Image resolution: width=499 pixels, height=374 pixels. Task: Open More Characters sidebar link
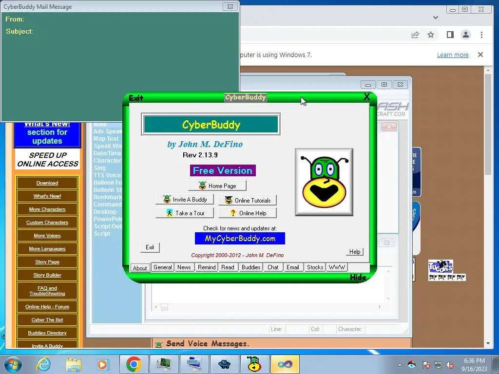(47, 209)
